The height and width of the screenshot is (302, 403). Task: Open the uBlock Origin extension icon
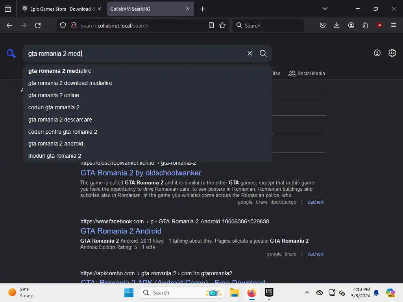tap(379, 25)
